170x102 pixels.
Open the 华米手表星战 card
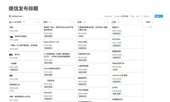click(x=93, y=93)
